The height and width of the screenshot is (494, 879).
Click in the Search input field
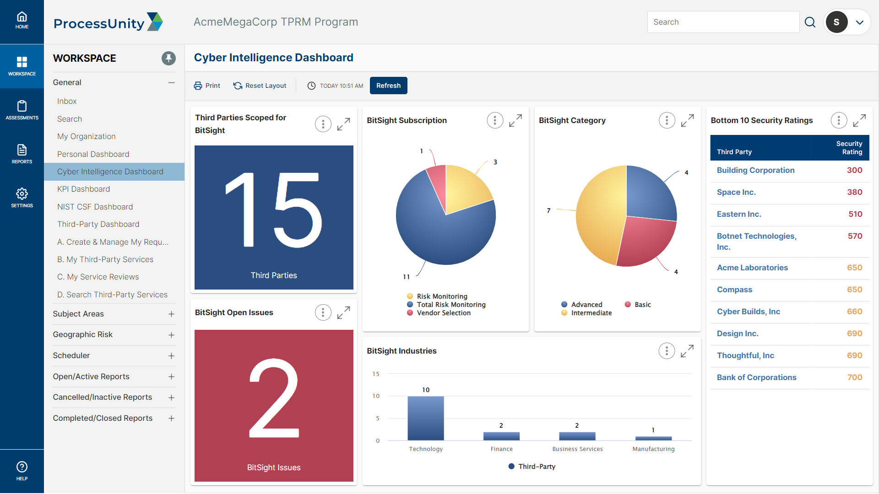point(723,22)
